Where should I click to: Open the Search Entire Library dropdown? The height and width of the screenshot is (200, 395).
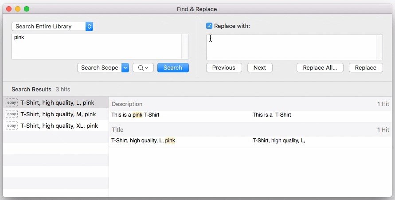point(52,27)
